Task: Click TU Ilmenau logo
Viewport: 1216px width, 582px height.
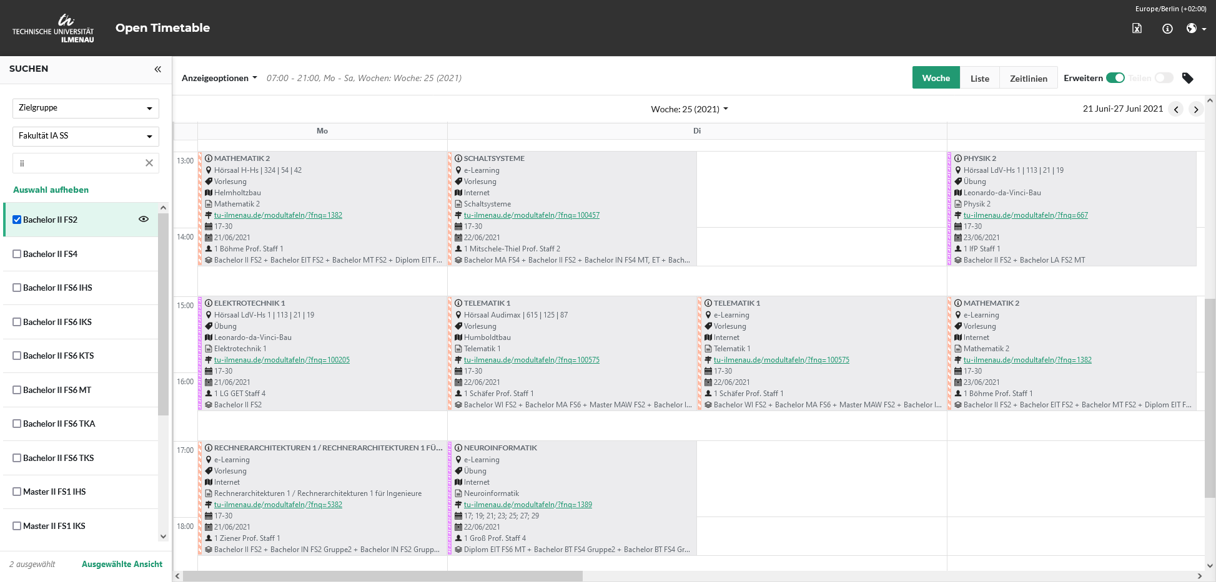Action: tap(54, 28)
